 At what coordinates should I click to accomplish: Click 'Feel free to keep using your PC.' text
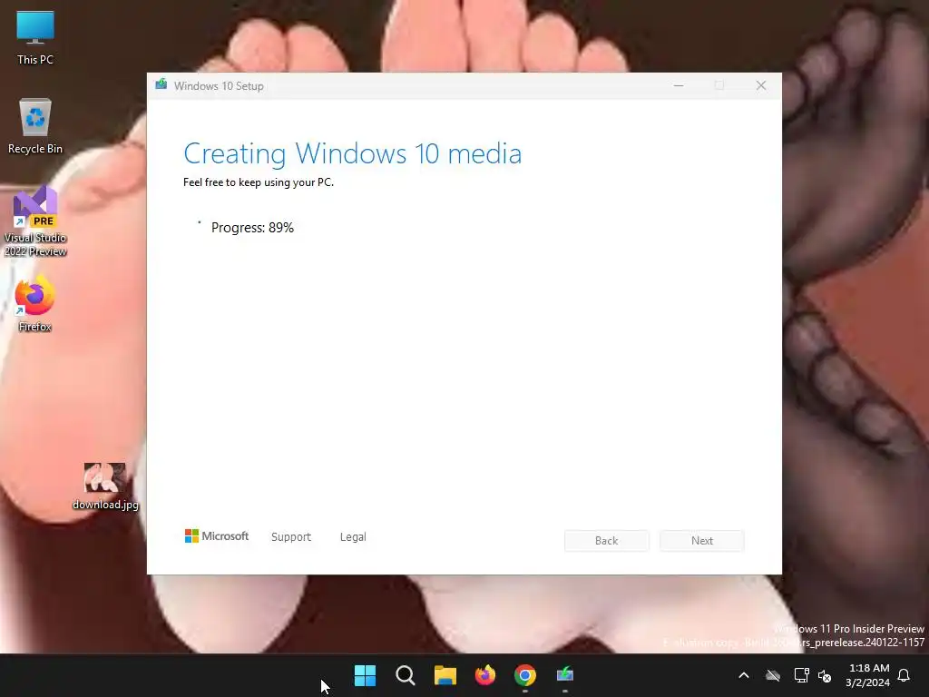click(x=259, y=182)
